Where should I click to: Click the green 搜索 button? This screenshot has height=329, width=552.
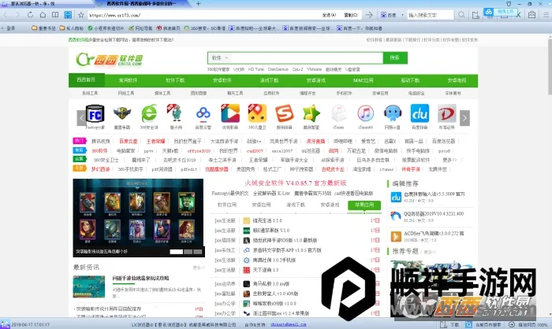pos(395,57)
